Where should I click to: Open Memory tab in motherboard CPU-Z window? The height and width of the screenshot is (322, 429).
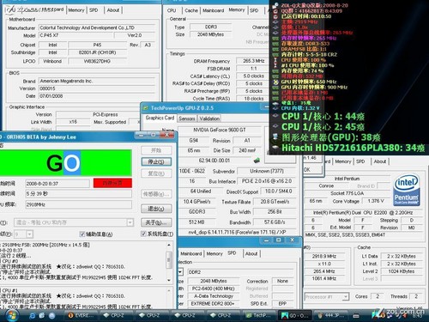(76, 10)
